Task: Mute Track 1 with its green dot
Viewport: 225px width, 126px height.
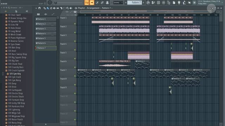Action: [75, 24]
